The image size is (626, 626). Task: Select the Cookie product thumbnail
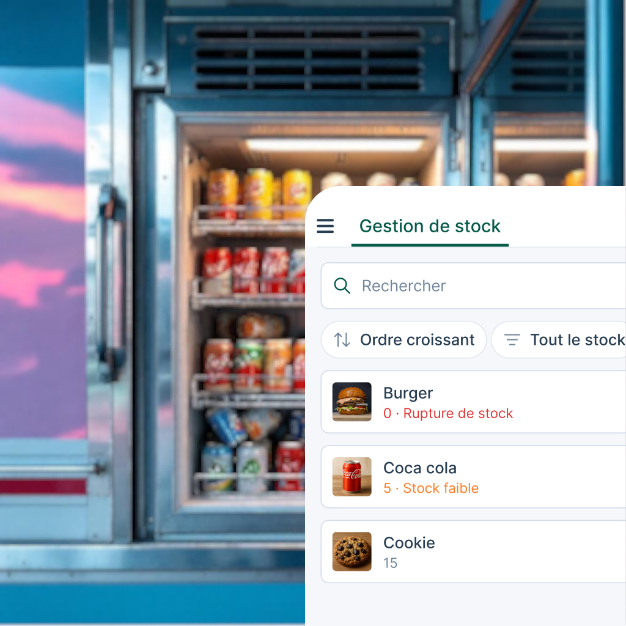point(352,551)
